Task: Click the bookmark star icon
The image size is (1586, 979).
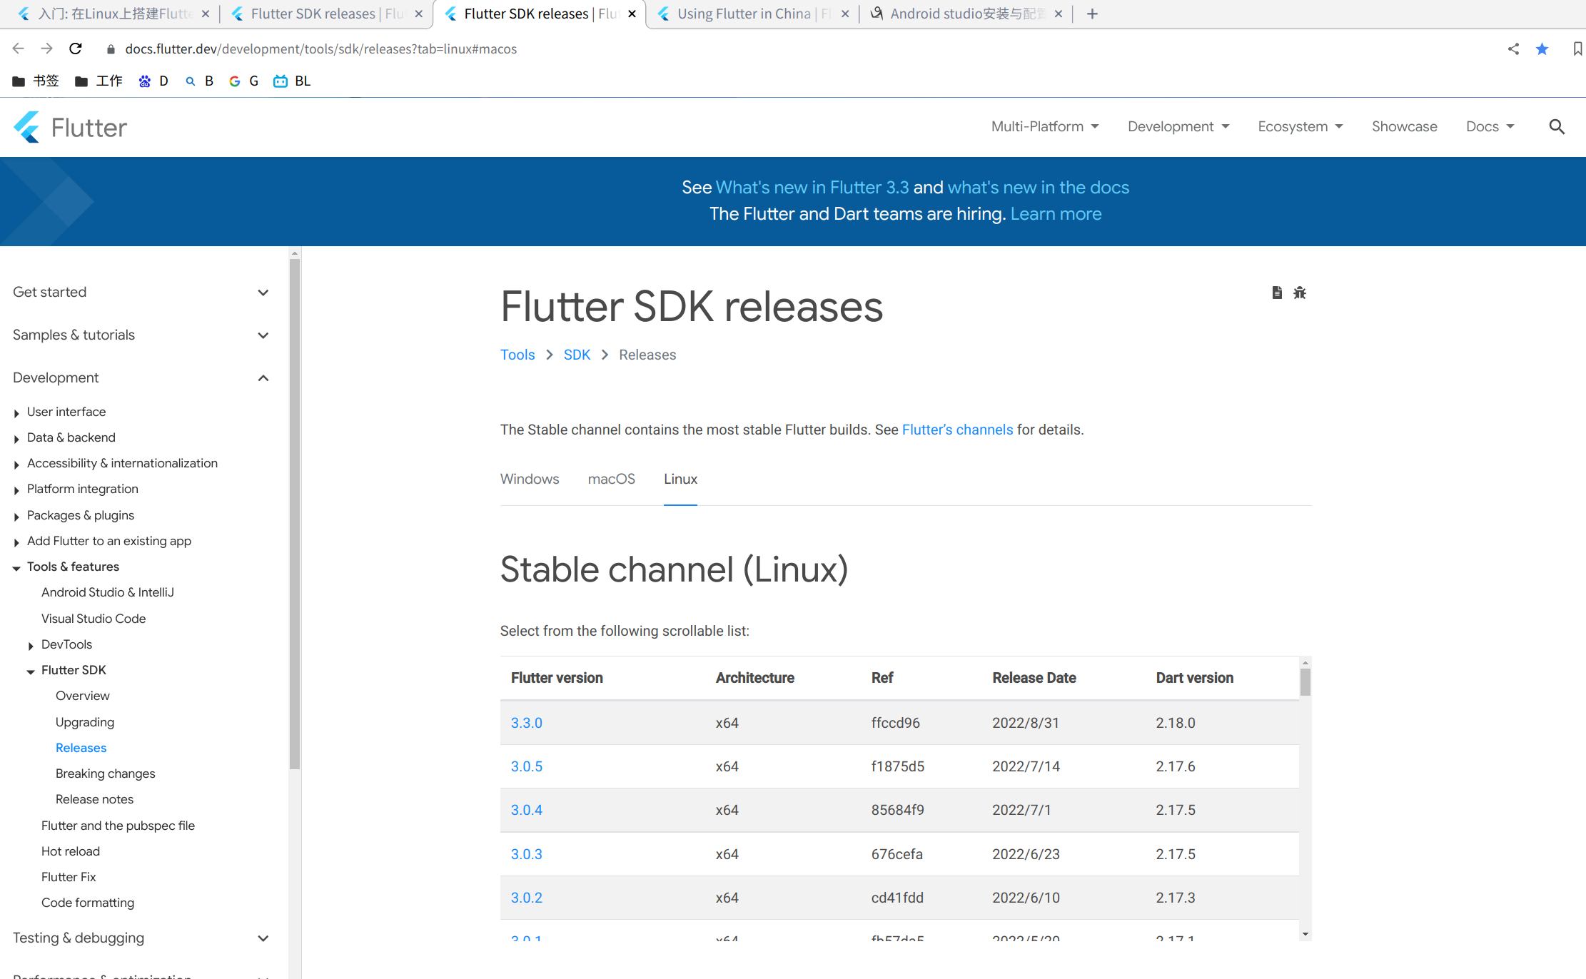Action: pyautogui.click(x=1542, y=49)
